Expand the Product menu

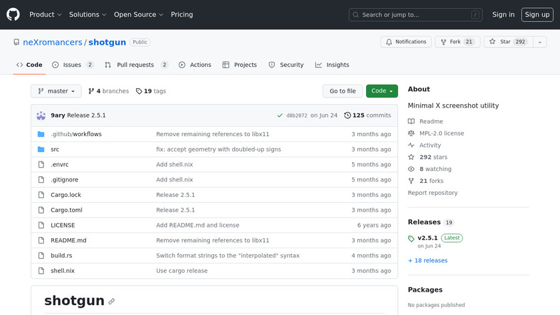pyautogui.click(x=45, y=15)
